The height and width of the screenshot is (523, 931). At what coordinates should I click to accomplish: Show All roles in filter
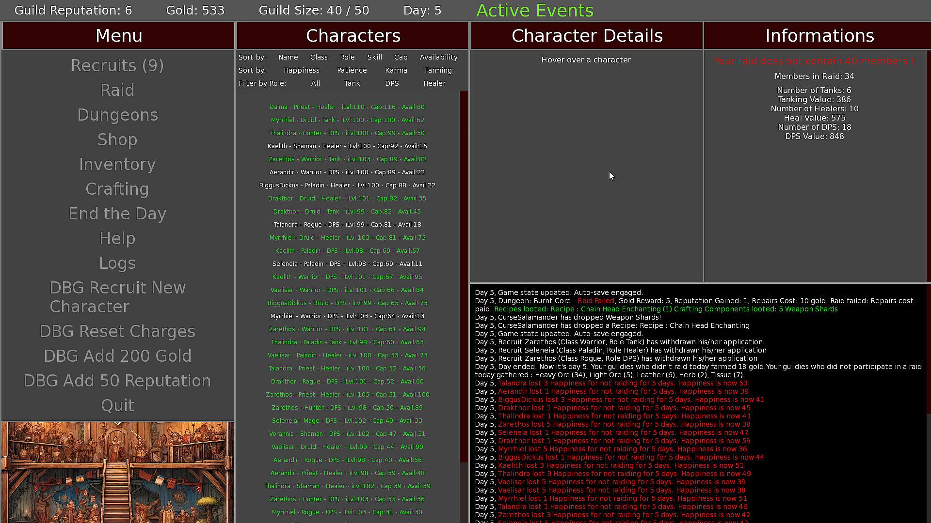[315, 83]
